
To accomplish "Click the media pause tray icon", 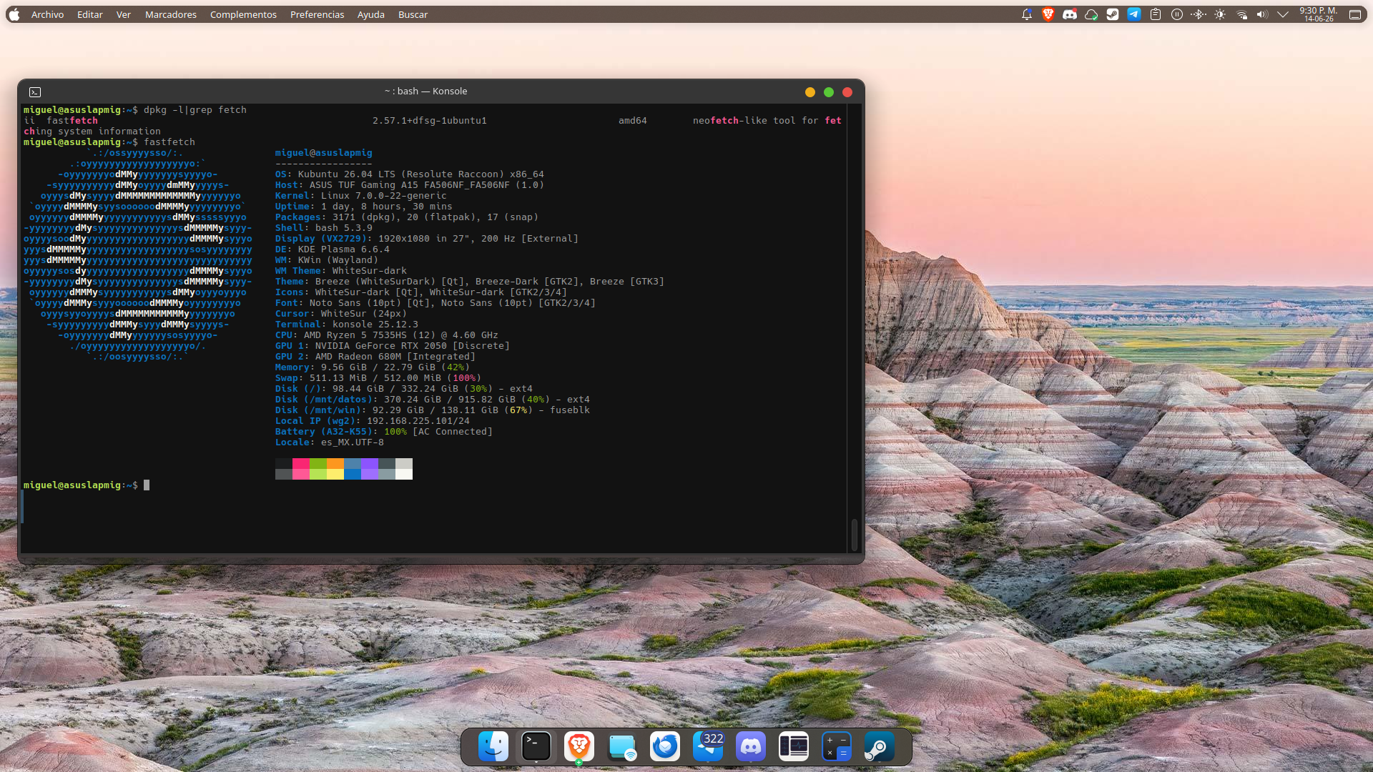I will [x=1177, y=14].
